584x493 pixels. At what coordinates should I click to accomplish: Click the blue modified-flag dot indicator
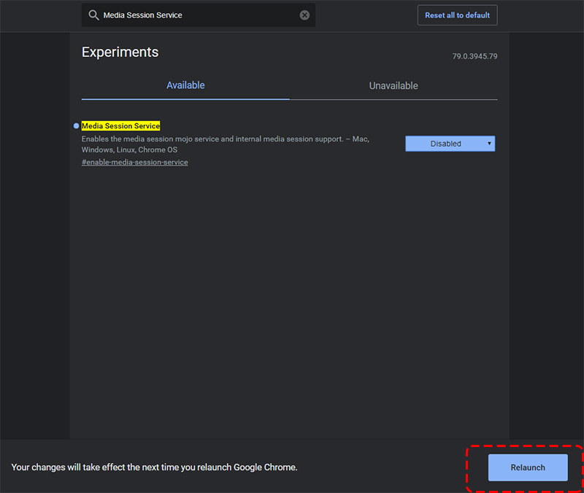tap(77, 126)
